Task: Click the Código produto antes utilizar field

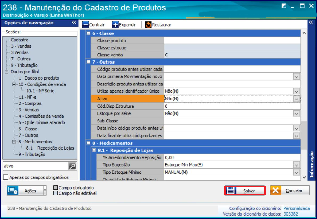Action: pos(232,69)
